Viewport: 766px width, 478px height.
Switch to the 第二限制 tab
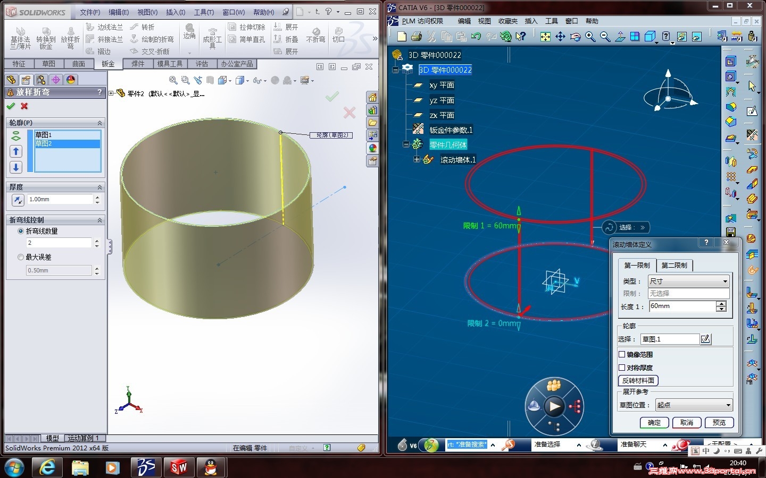(x=674, y=265)
